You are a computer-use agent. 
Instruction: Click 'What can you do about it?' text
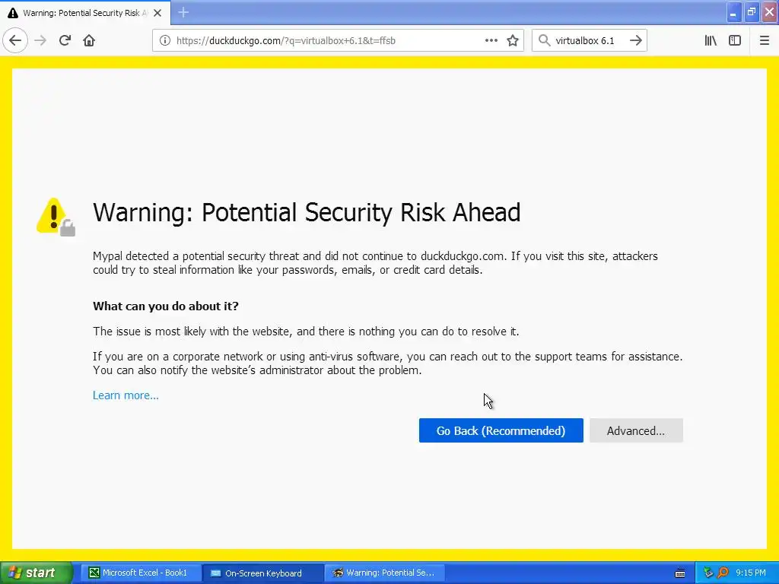click(165, 306)
